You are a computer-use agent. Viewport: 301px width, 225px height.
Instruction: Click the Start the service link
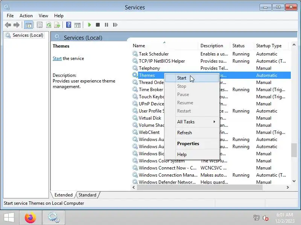pos(57,58)
